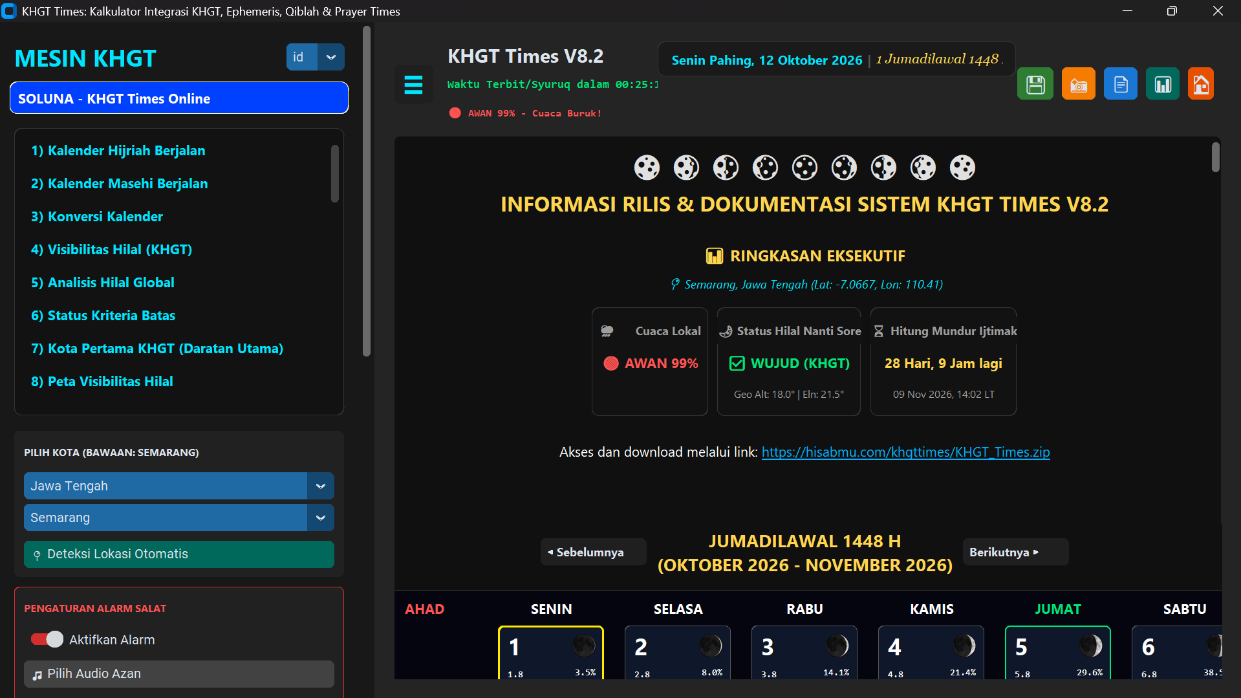
Task: Expand the Semarang city dropdown
Action: point(179,518)
